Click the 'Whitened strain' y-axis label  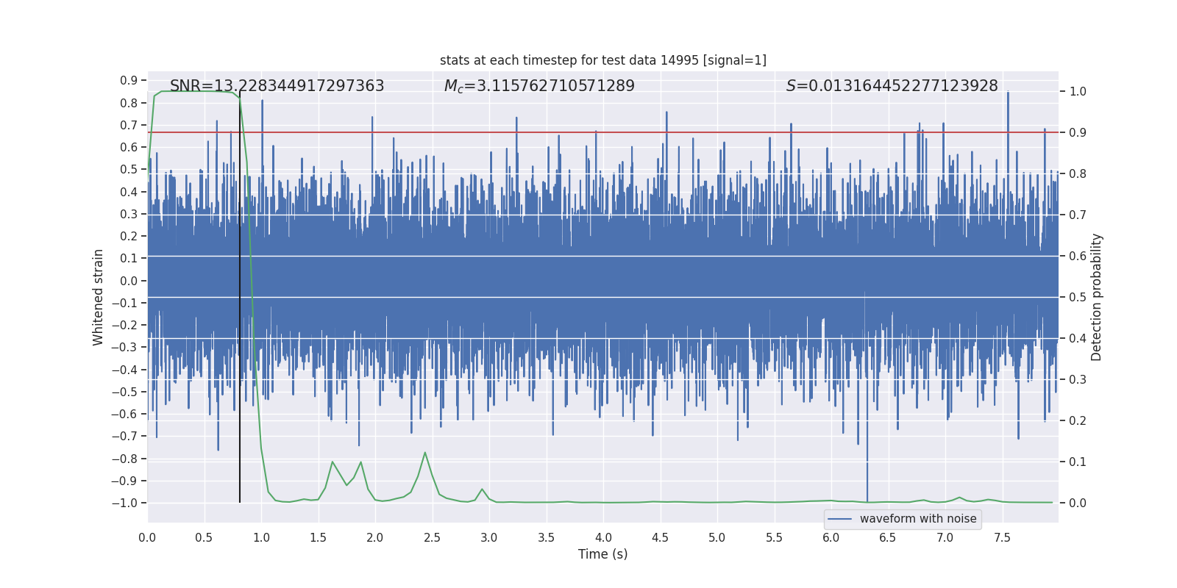[99, 297]
